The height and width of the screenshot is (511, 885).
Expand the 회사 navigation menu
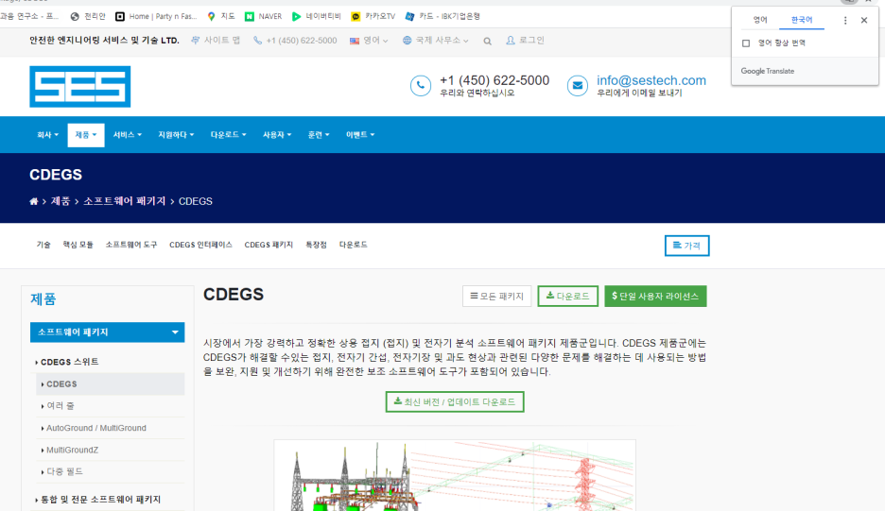(47, 135)
